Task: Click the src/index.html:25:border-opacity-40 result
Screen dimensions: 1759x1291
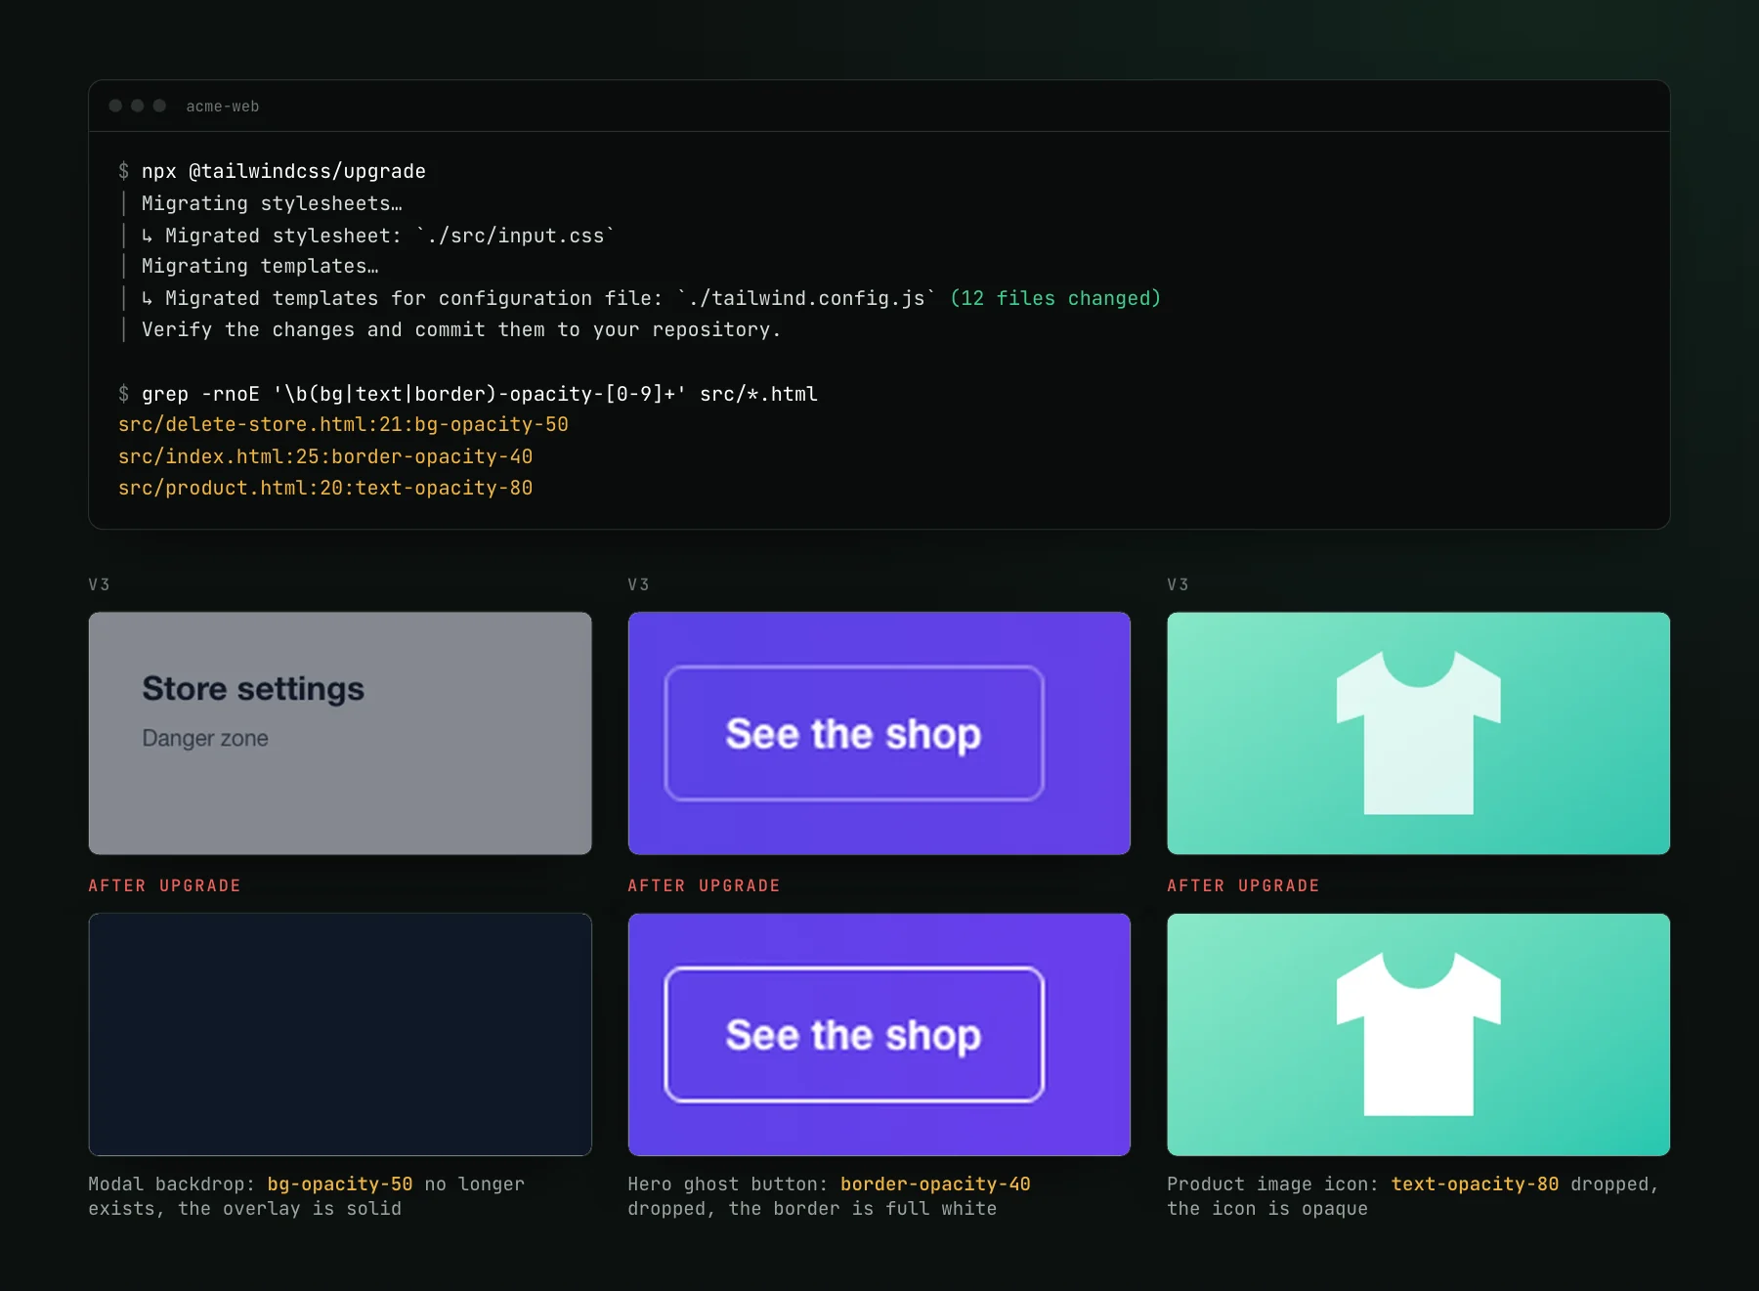Action: pos(325,456)
